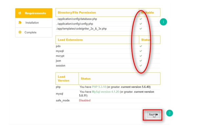This screenshot has height=136, width=197.
Task: Click the ../application/config/config.php path text
Action: (75, 24)
